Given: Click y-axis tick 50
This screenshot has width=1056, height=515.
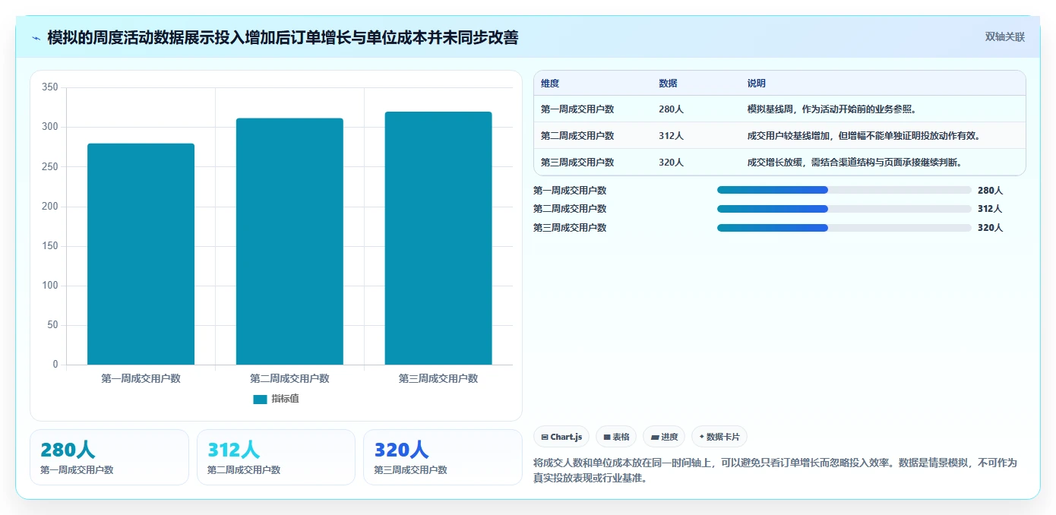Looking at the screenshot, I should tap(52, 325).
